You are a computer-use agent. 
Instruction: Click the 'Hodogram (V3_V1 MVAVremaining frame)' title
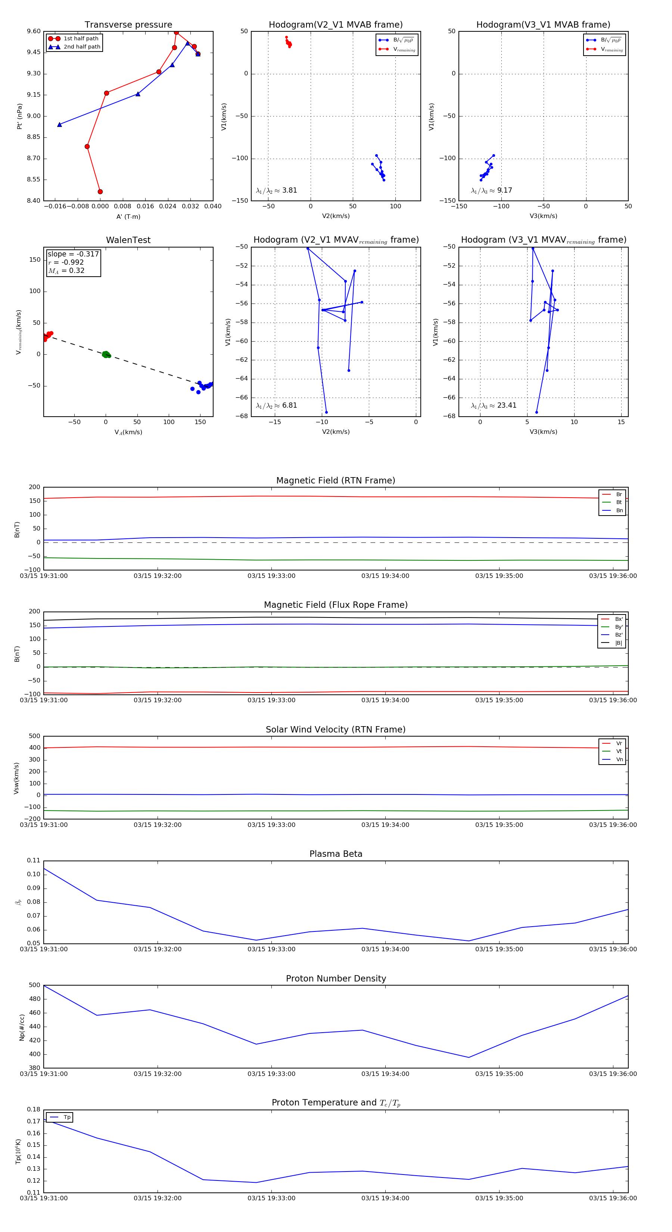coord(543,240)
